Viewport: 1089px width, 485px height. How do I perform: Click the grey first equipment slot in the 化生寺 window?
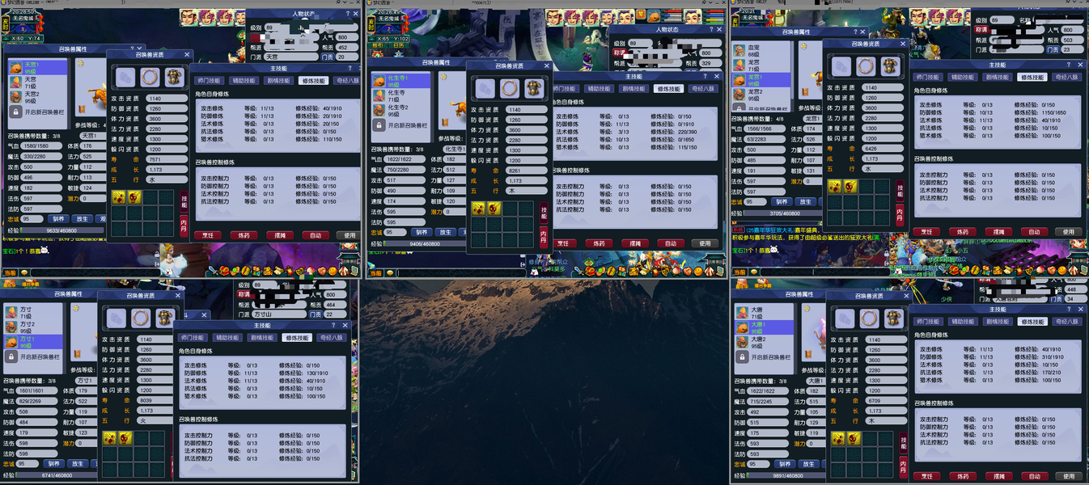(x=484, y=88)
